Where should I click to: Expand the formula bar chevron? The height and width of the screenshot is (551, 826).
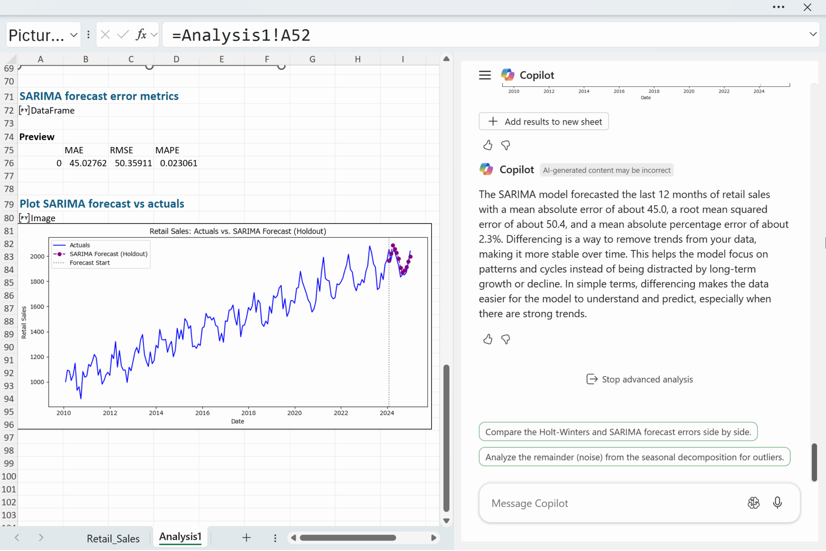click(813, 34)
